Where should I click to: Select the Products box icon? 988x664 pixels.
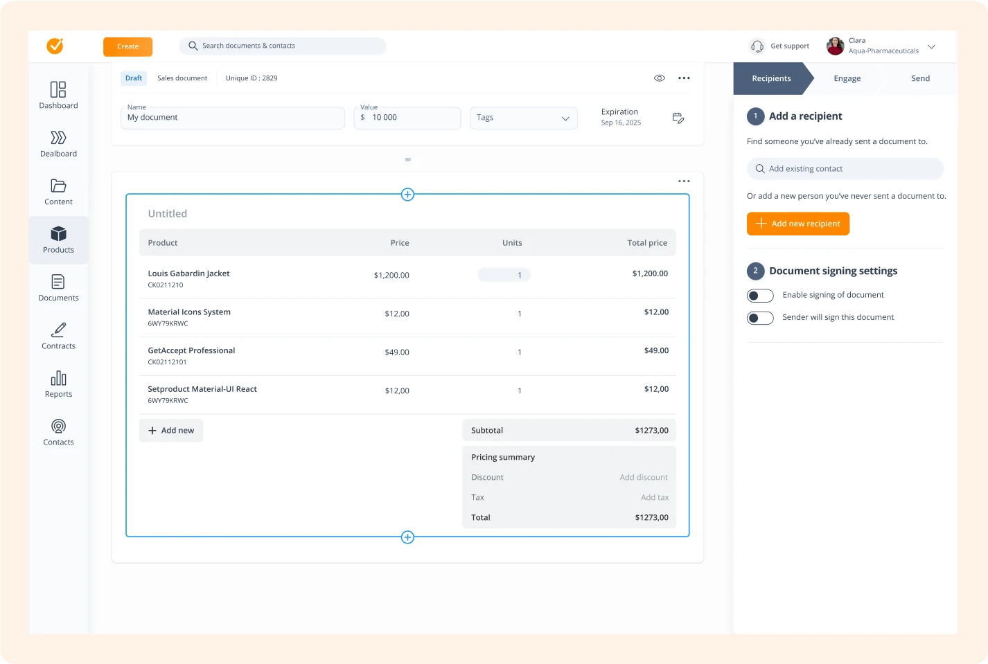(x=58, y=233)
